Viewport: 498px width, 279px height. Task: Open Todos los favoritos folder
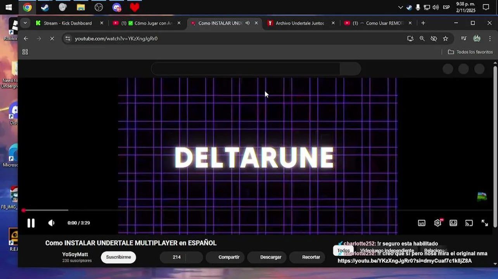(470, 52)
